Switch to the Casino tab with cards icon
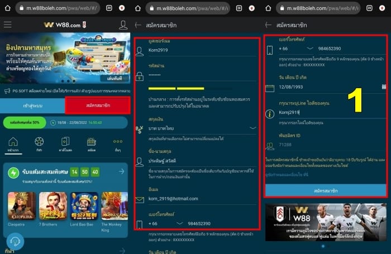Screen dimensions: 391x254 coord(65,145)
